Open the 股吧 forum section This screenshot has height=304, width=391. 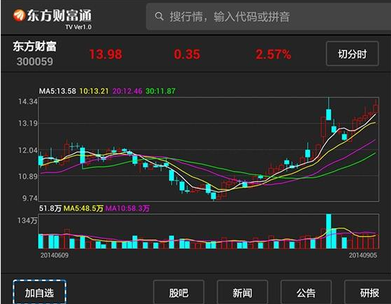(x=179, y=293)
